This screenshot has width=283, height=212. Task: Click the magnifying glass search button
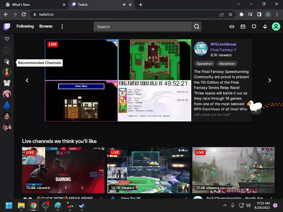coord(197,27)
